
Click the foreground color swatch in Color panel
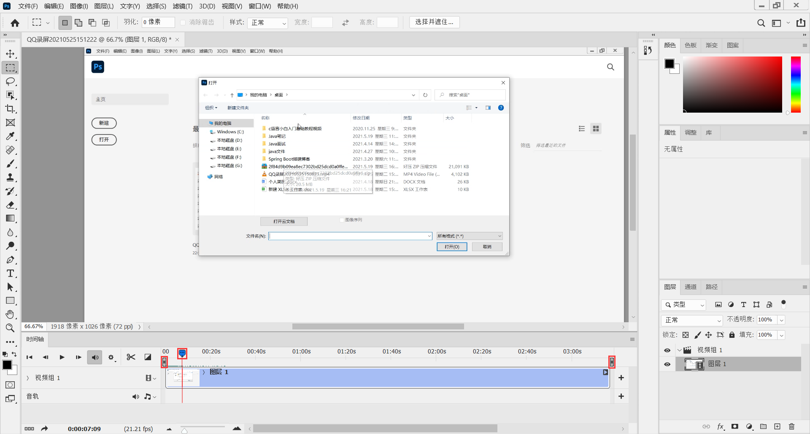tap(669, 63)
